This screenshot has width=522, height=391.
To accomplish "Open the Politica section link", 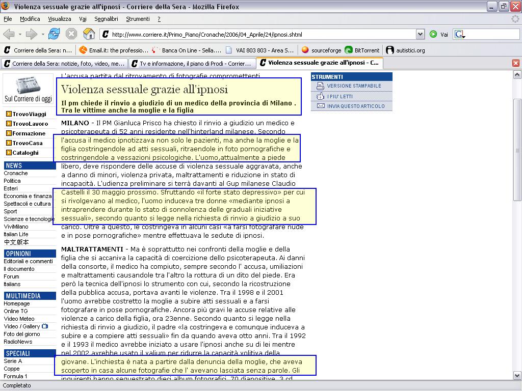I will (x=12, y=181).
